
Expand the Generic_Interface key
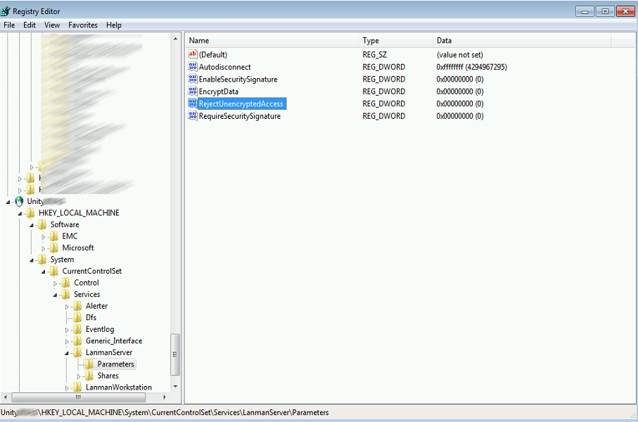point(67,341)
